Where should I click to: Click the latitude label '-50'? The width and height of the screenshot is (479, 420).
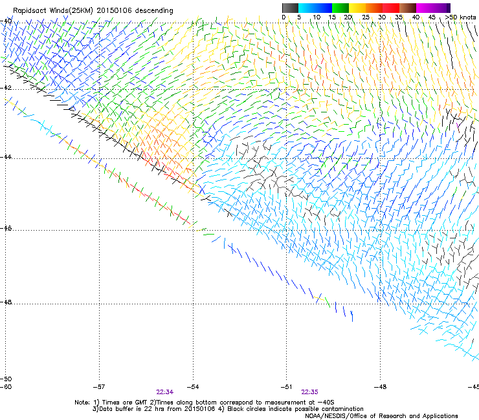[6, 379]
